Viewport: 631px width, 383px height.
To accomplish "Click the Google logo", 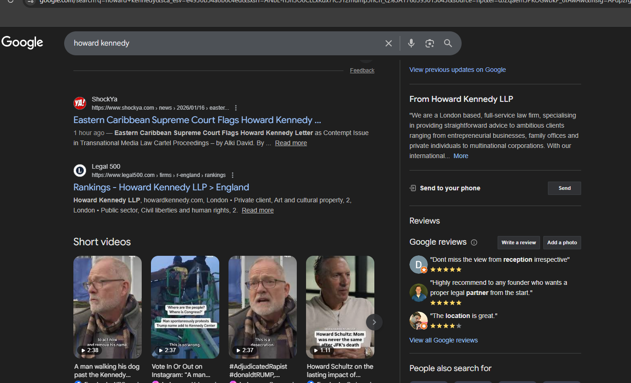I will click(22, 42).
